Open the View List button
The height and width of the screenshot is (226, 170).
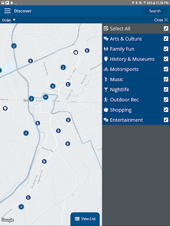click(x=85, y=219)
